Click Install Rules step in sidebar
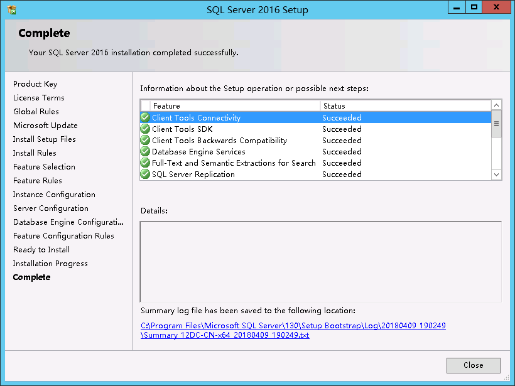 (x=35, y=153)
